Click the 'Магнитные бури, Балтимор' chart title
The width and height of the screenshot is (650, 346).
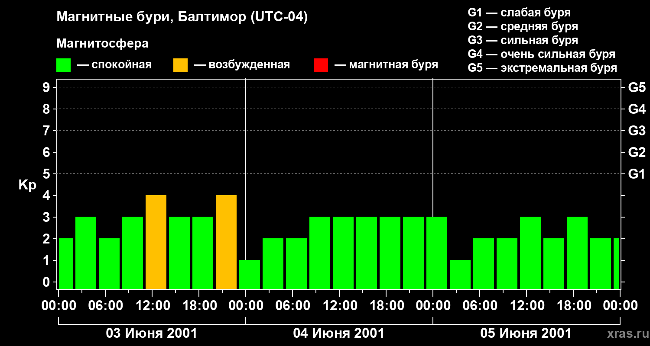pos(182,17)
